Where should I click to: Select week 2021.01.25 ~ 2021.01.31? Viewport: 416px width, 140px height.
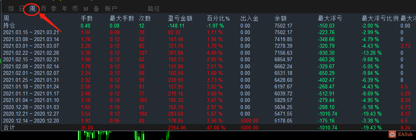pos(31,80)
